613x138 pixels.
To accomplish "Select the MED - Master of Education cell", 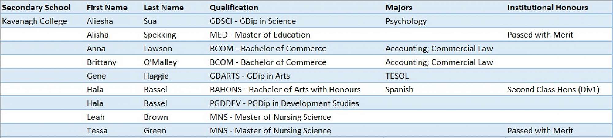I will 260,35.
